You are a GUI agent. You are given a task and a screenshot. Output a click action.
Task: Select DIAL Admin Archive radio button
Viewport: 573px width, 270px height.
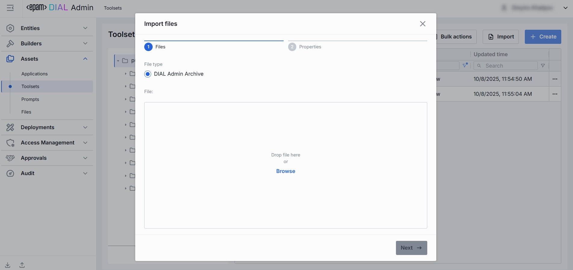(148, 74)
